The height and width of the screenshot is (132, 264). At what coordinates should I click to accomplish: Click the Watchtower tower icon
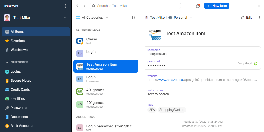pos(7,50)
